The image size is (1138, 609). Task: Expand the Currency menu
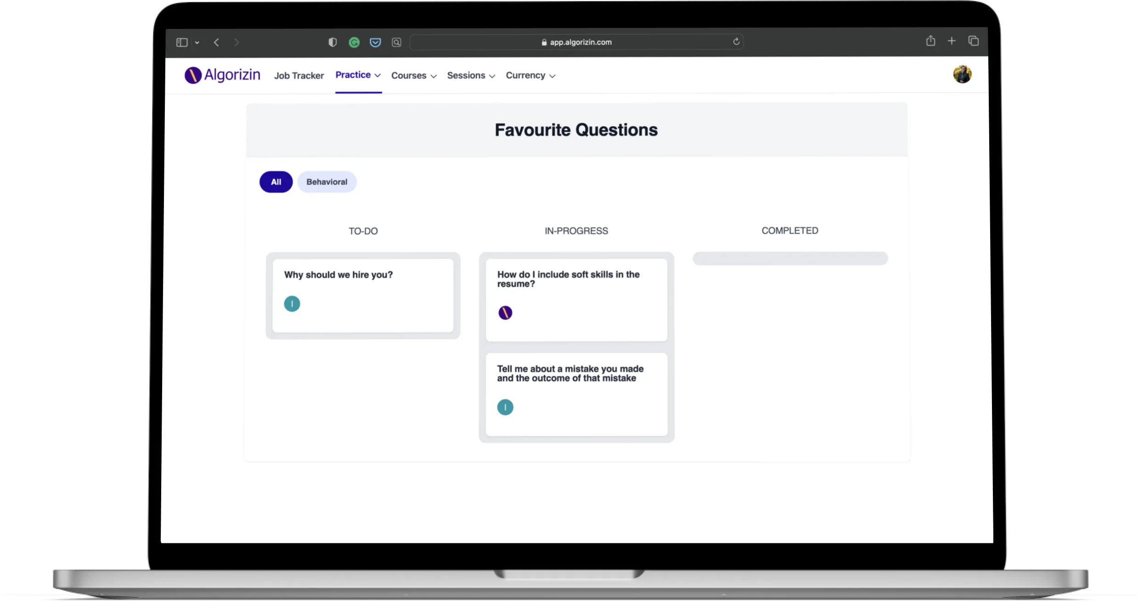click(531, 75)
